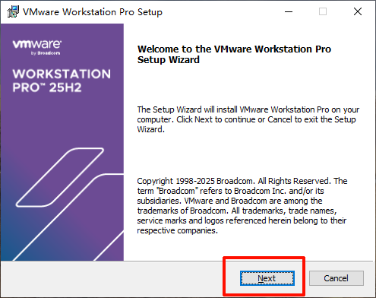Minimize the VMware Setup window
376x298 pixels.
289,11
